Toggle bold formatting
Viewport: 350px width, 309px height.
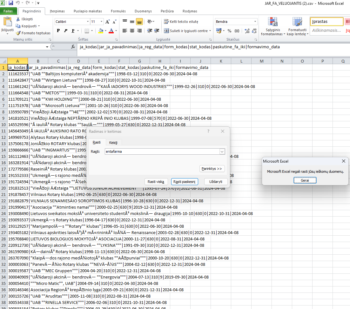pos(58,31)
